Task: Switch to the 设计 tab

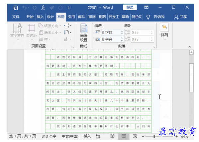Action: [x=50, y=17]
